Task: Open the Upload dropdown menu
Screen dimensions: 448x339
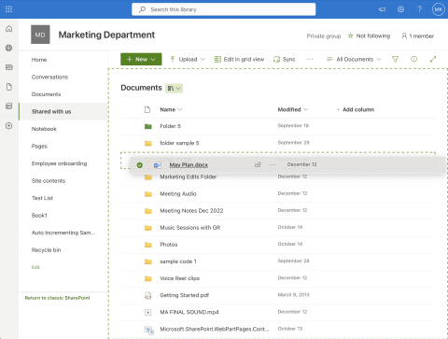Action: (188, 59)
